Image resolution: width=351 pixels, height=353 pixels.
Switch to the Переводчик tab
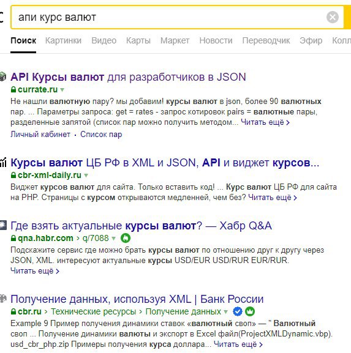click(x=266, y=41)
